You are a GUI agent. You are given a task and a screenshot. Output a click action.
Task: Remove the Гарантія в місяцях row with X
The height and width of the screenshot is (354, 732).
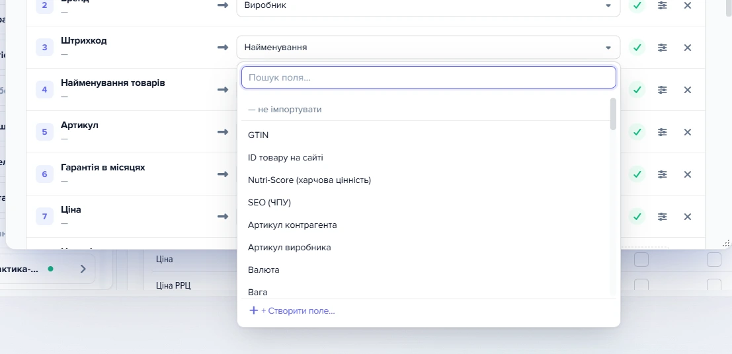(687, 174)
